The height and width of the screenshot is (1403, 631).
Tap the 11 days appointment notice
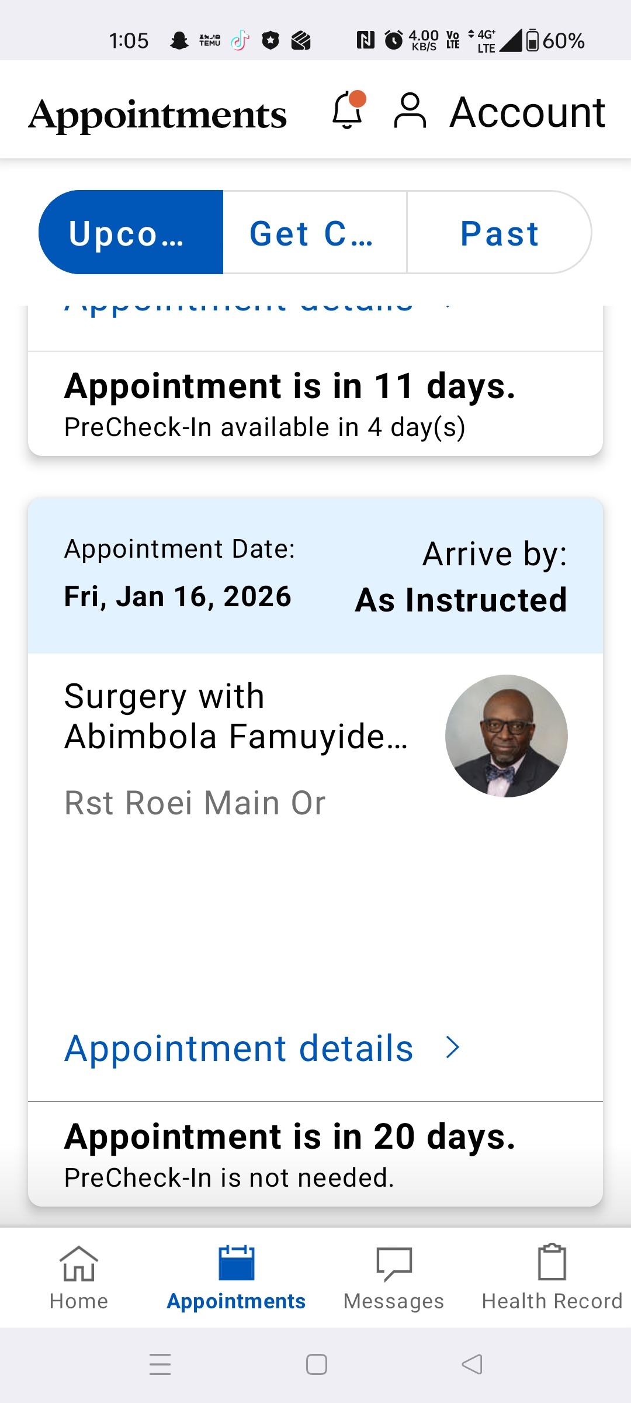click(x=290, y=386)
